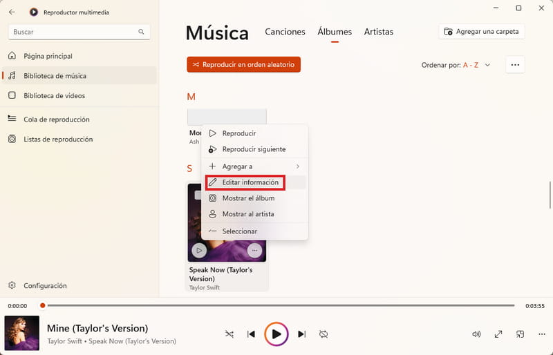This screenshot has height=355, width=553.
Task: Switch to the Álbumes tab
Action: point(335,32)
